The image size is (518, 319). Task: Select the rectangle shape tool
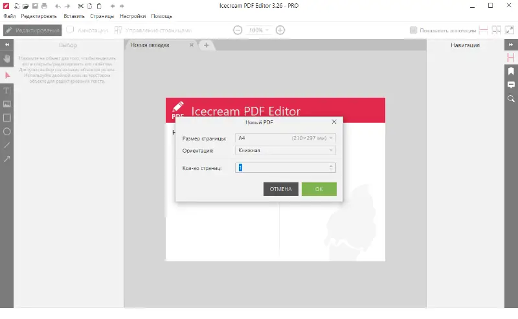click(6, 118)
